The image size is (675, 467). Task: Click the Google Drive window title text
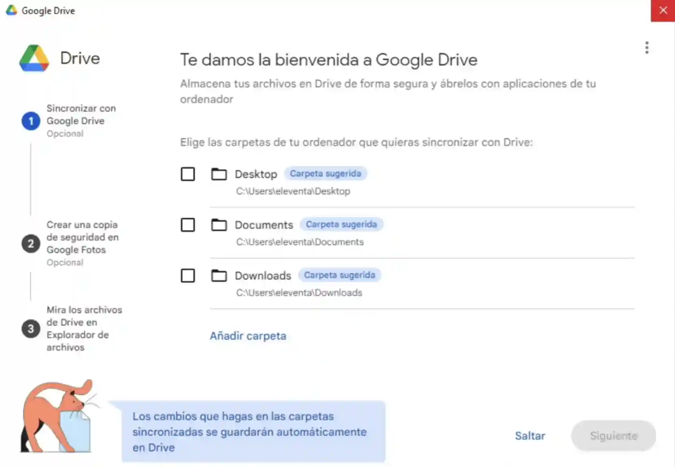tap(48, 11)
